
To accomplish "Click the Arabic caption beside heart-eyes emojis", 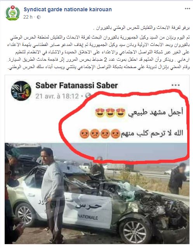I will [x=155, y=112].
